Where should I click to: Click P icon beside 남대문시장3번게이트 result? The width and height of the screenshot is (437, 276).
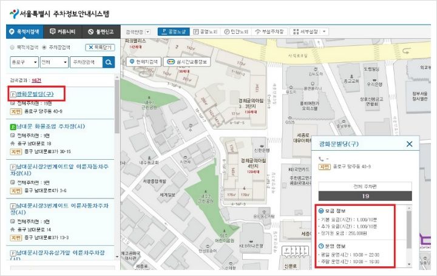pos(13,206)
